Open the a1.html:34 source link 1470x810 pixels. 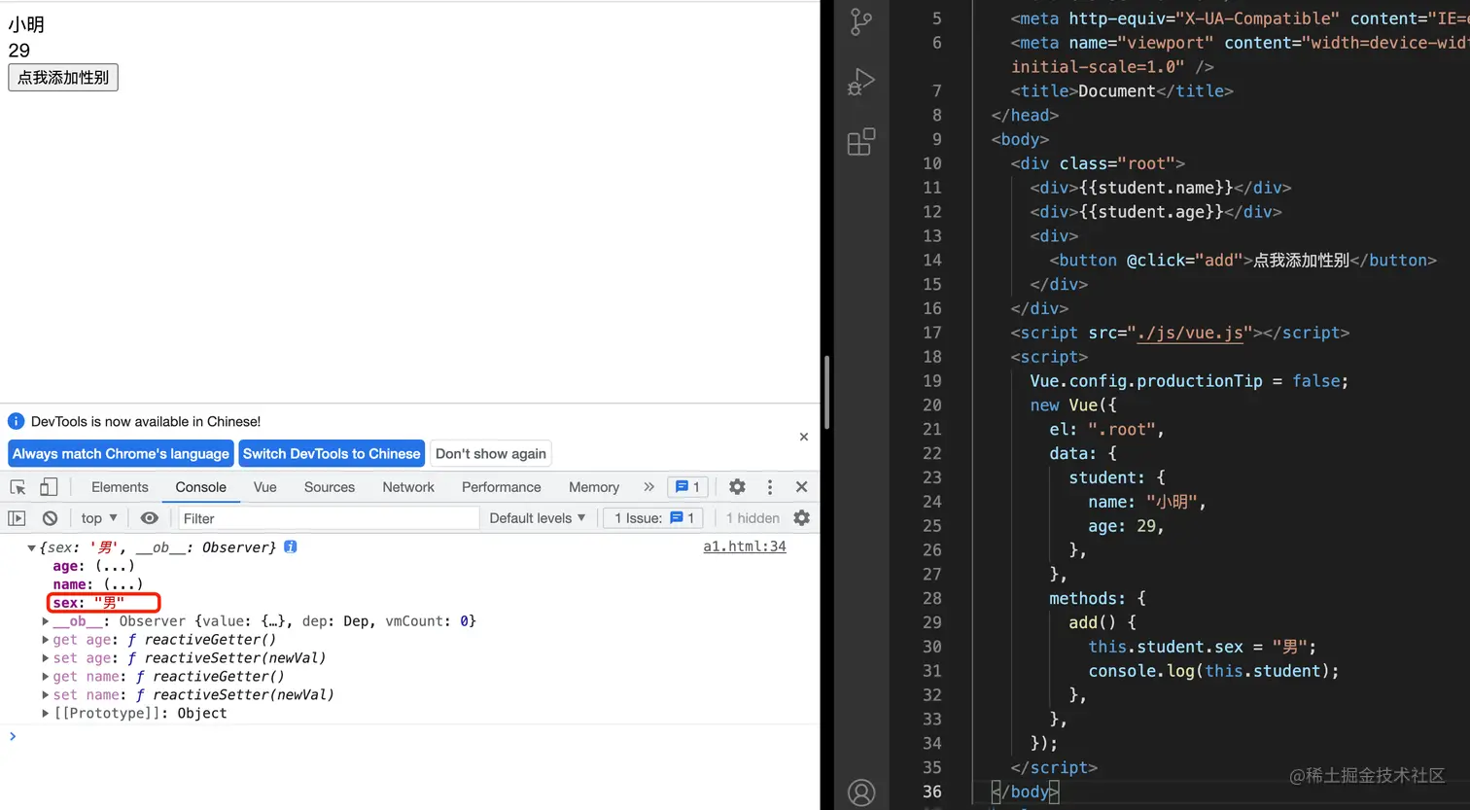pyautogui.click(x=745, y=546)
